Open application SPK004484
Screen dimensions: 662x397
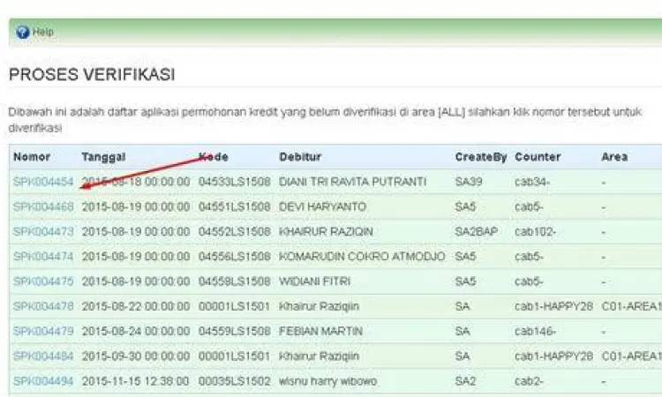43,356
